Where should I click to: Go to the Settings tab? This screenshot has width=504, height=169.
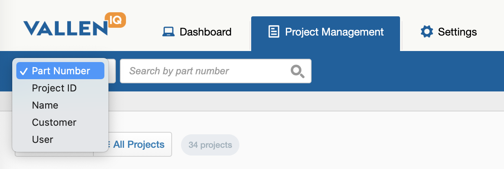pos(457,32)
